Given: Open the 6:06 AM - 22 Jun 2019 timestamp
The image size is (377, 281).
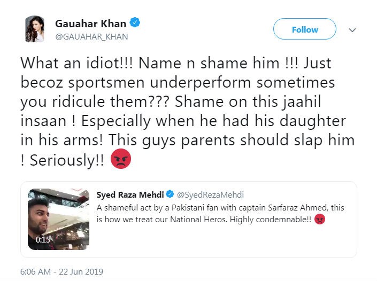Looking at the screenshot, I should click(61, 271).
